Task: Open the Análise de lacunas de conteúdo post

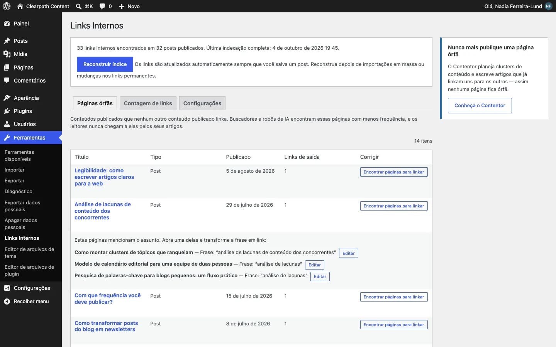Action: tap(103, 211)
